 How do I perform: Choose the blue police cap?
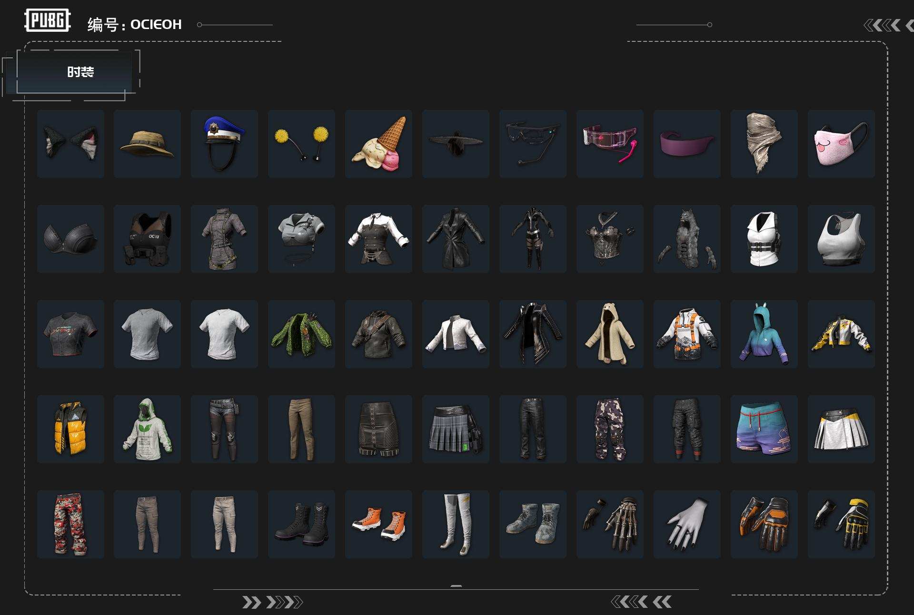(x=224, y=144)
